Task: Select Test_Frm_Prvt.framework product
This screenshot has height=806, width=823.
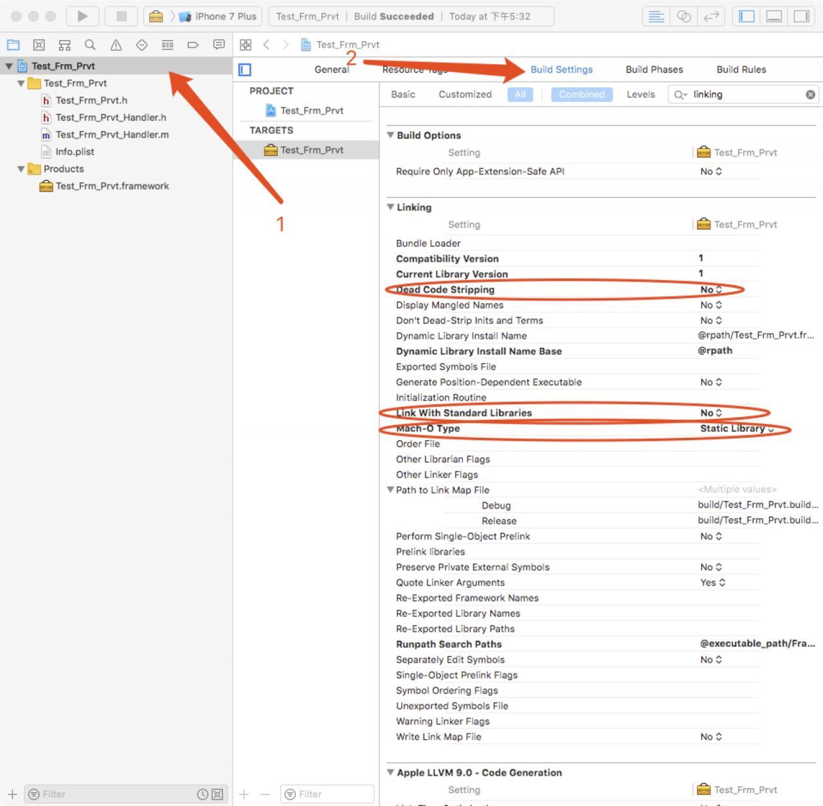Action: 104,186
